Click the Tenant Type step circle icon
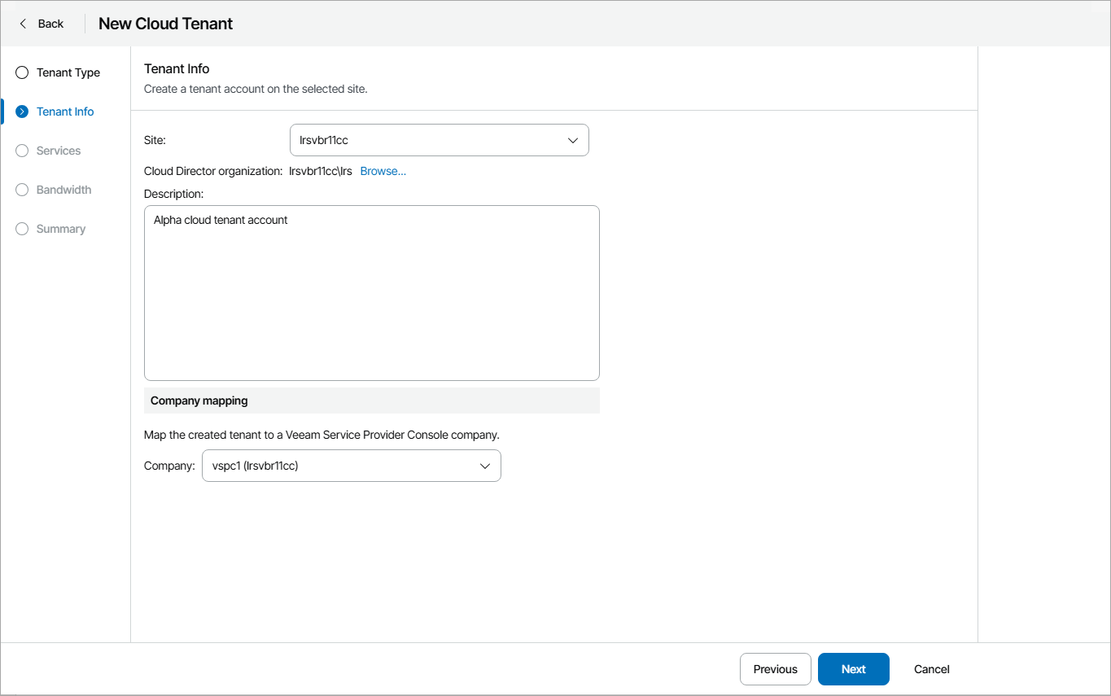 [x=22, y=72]
